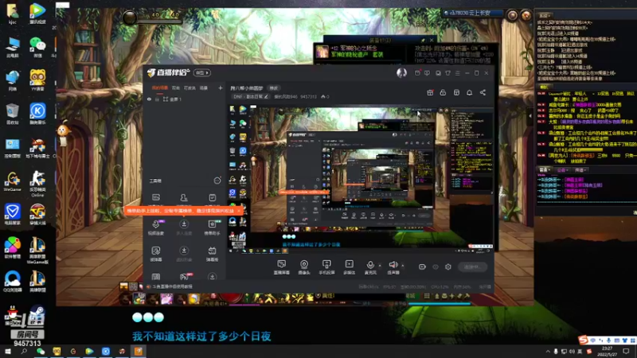Dismiss the orange tooltip with its X
Viewport: 637px width, 358px height.
click(x=239, y=211)
